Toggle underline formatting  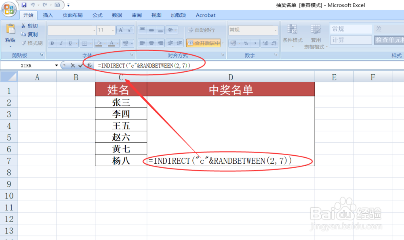pos(70,43)
